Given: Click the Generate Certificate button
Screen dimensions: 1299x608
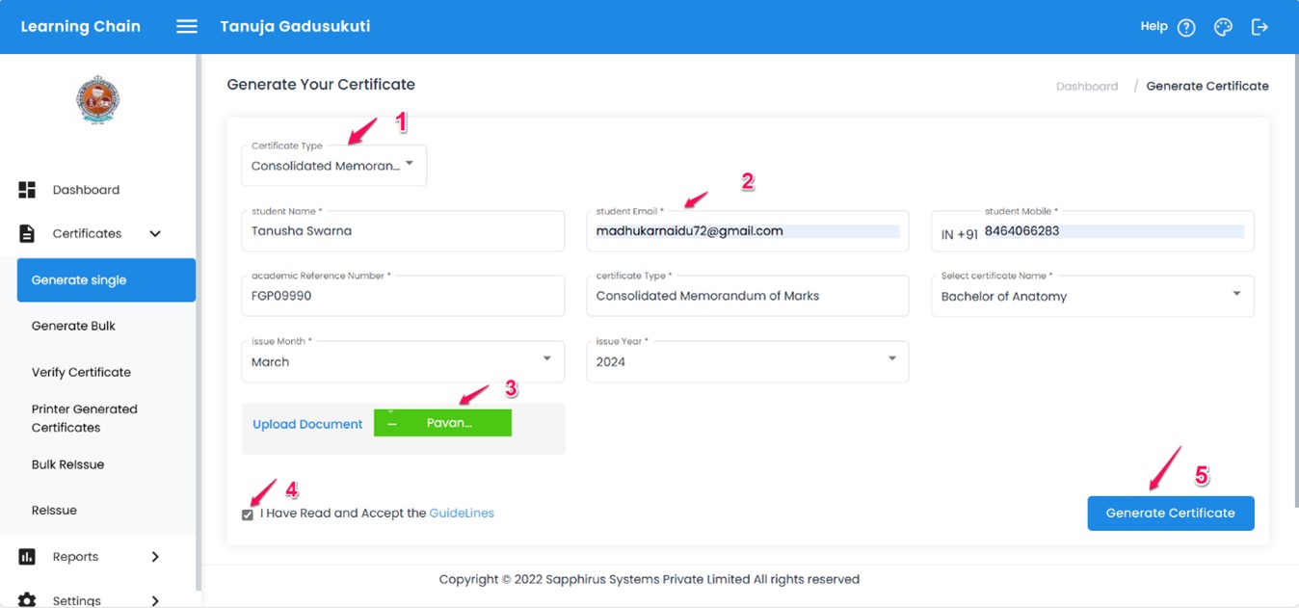Looking at the screenshot, I should pos(1170,514).
